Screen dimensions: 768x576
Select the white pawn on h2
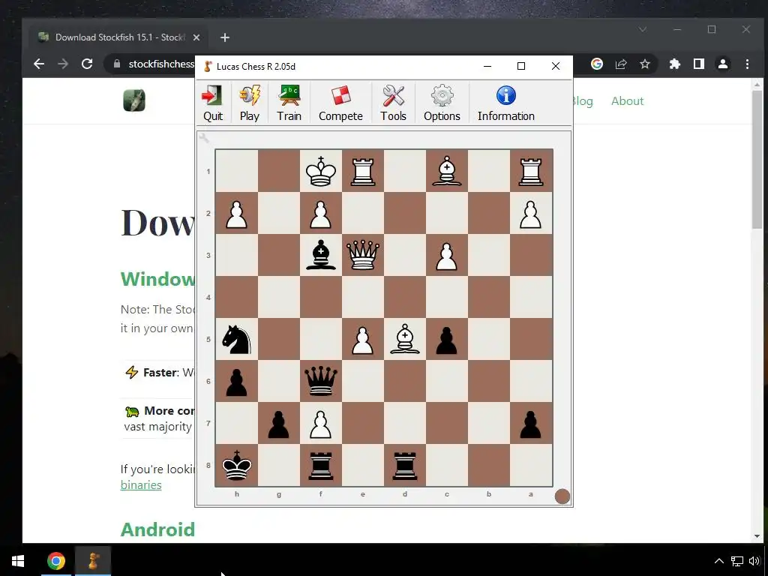click(x=236, y=213)
